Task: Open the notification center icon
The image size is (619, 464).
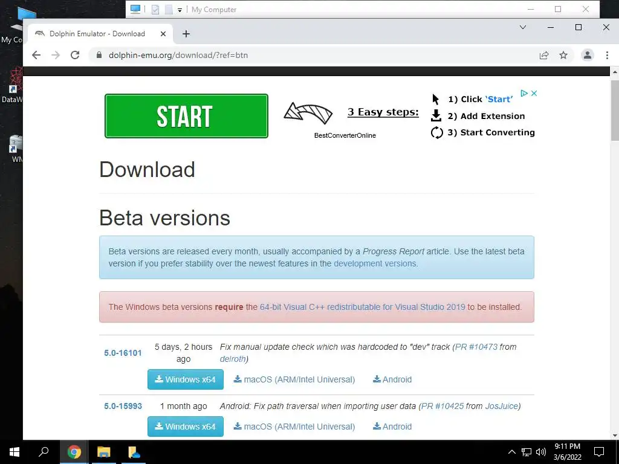Action: coord(599,452)
